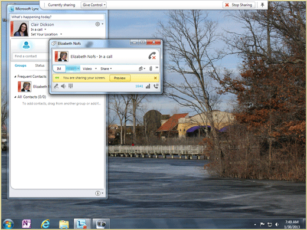Open Lync options gear
The height and width of the screenshot is (230, 307).
[97, 24]
